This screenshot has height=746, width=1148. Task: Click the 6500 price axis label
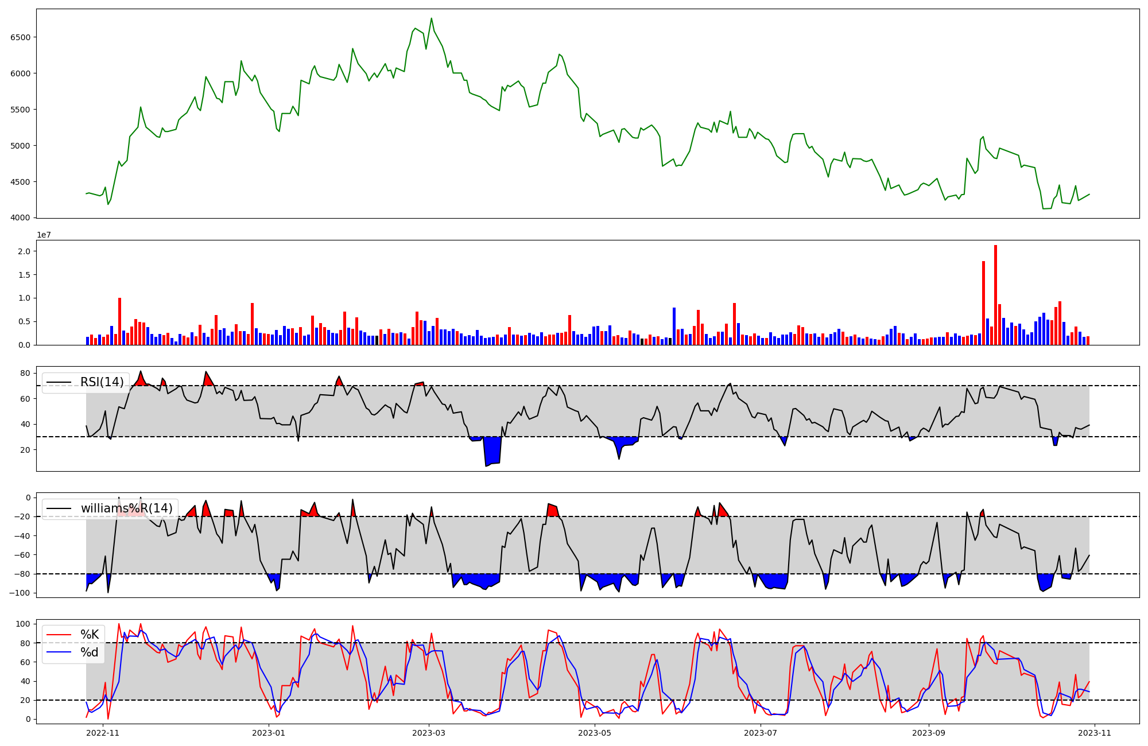(x=21, y=37)
